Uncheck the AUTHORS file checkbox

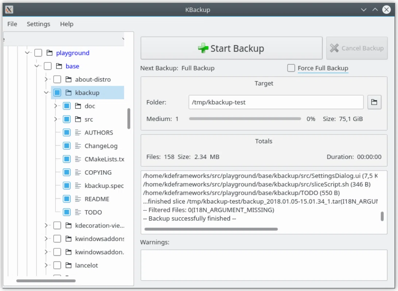click(67, 132)
